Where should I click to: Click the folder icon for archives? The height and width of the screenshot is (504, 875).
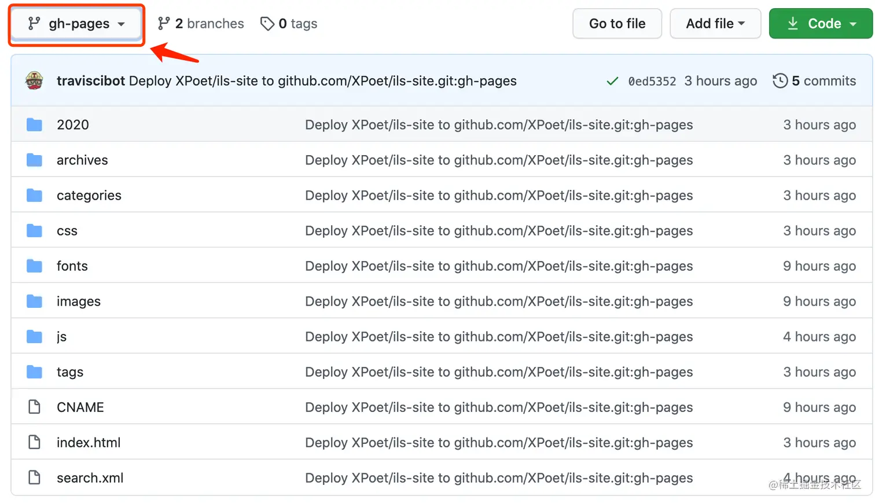click(x=35, y=160)
